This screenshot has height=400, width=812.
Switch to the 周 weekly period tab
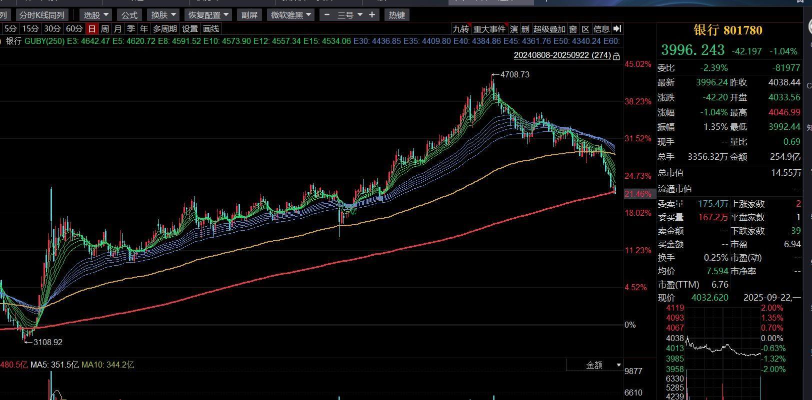(x=105, y=29)
